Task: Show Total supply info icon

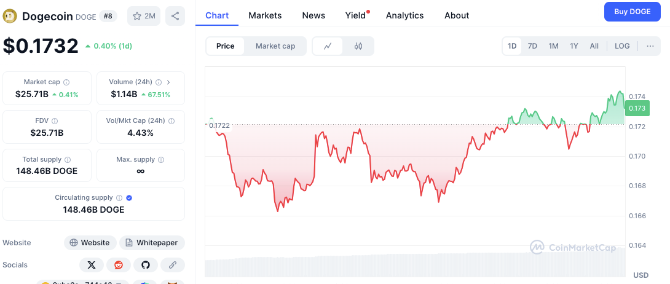Action: coord(68,160)
